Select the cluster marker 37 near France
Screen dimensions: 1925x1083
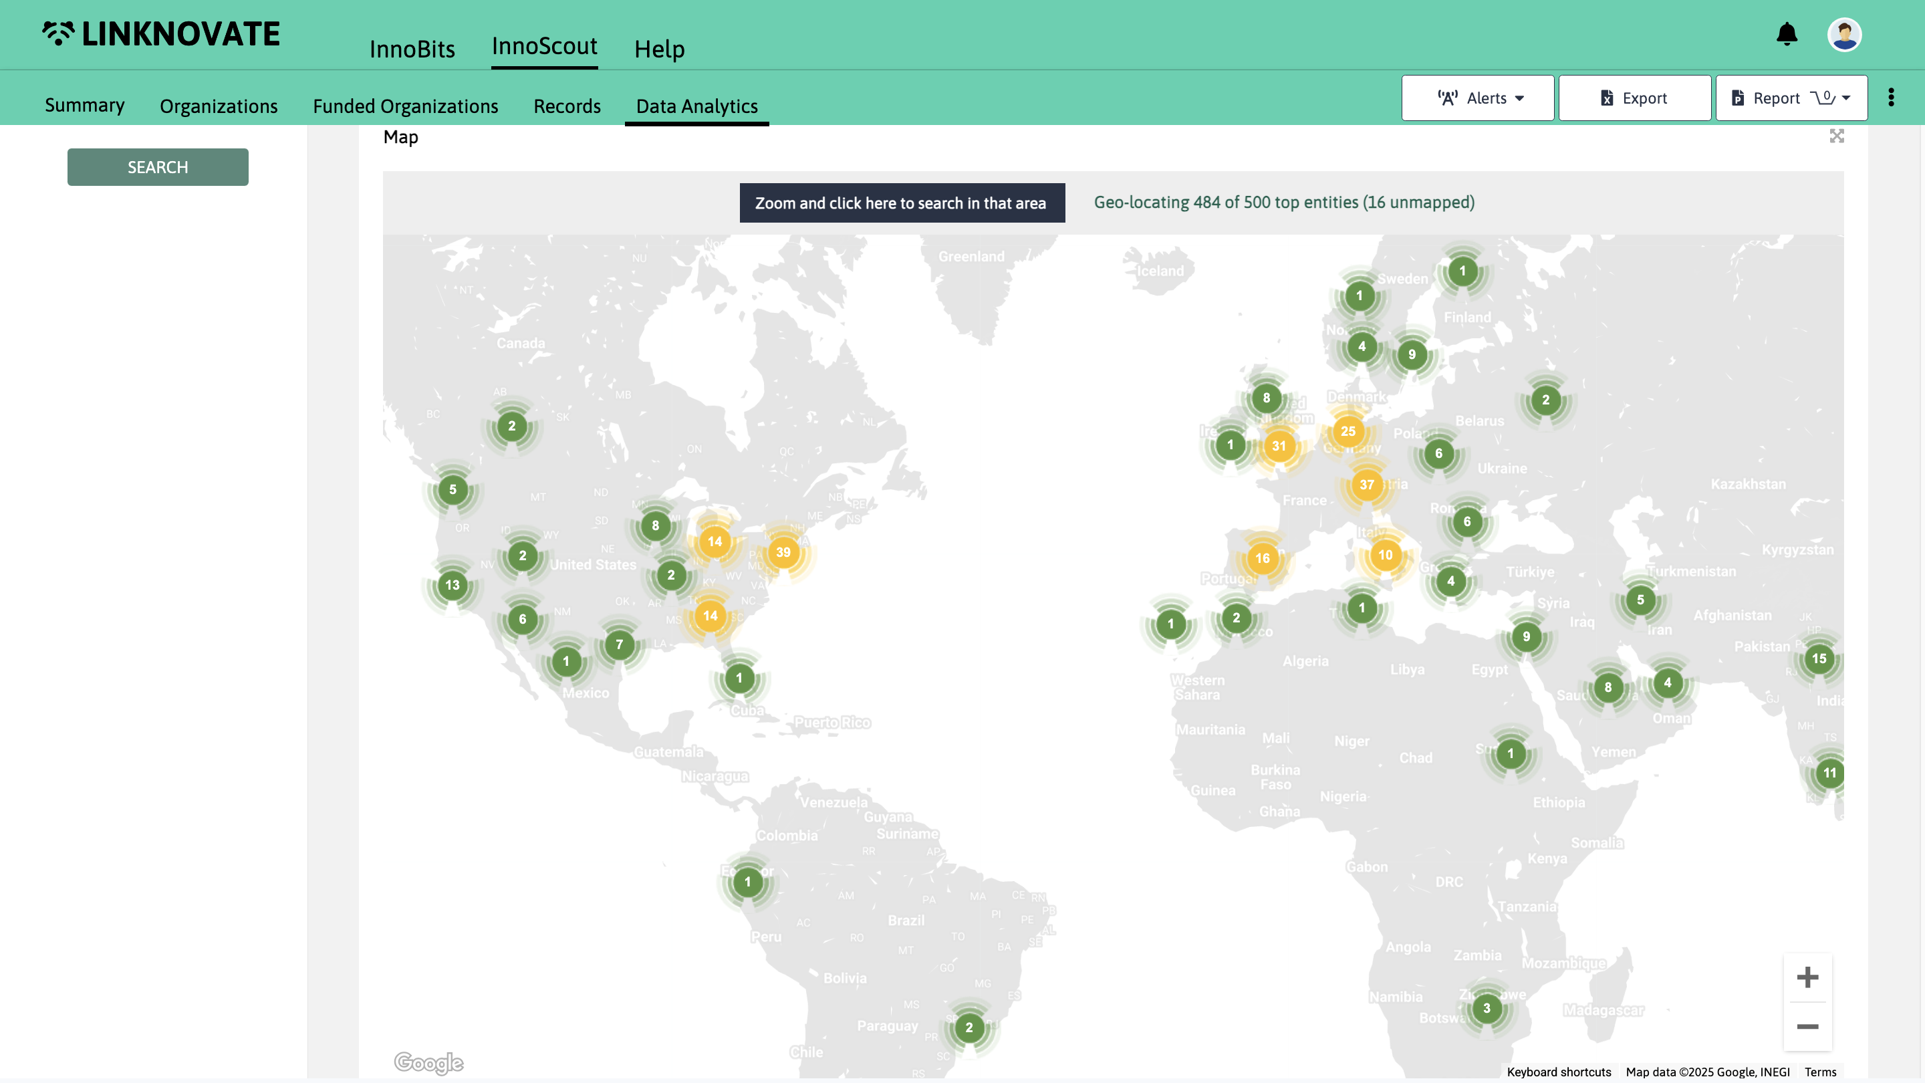[x=1367, y=484]
